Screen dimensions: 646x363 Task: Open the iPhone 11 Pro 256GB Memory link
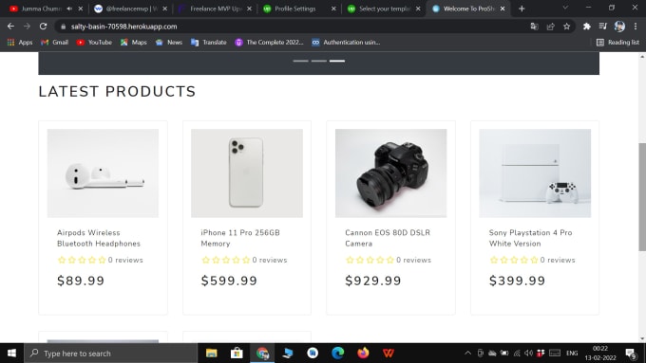[240, 238]
